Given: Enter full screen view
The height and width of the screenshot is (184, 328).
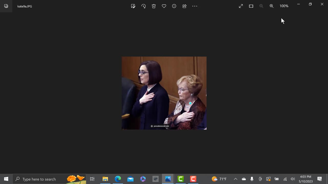Looking at the screenshot, I should (241, 6).
